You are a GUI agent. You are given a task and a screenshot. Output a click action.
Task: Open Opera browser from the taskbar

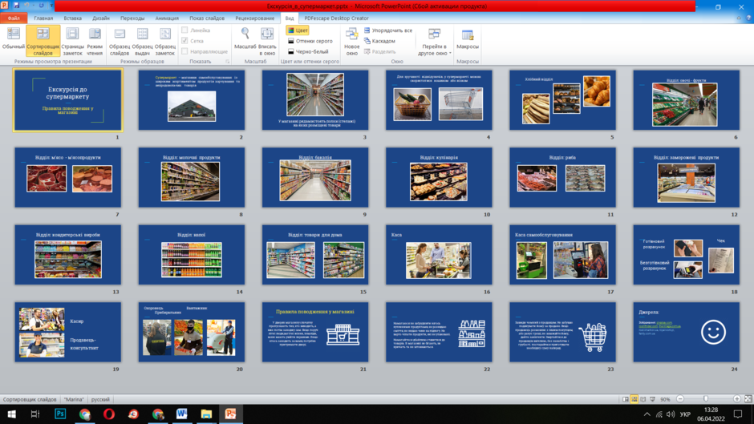pos(109,414)
